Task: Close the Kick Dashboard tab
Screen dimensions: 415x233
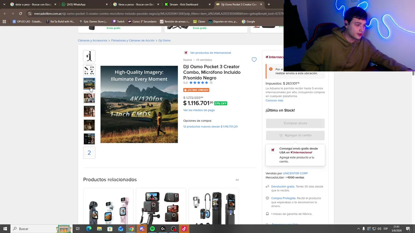Action: click(x=209, y=5)
